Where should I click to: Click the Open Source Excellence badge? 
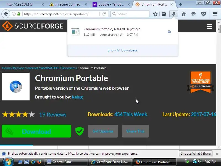[x=201, y=82]
